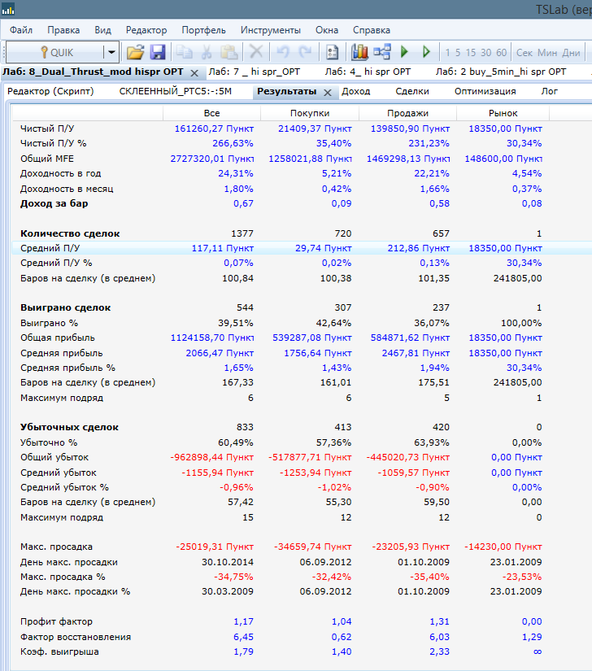Viewport: 592px width, 671px height.
Task: Open the Инструменты menu
Action: pos(272,30)
